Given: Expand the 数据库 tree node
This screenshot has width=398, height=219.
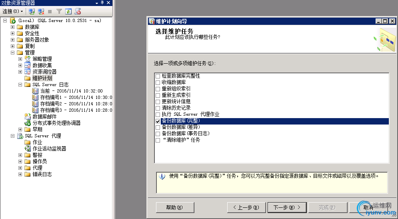Looking at the screenshot, I should (x=12, y=27).
